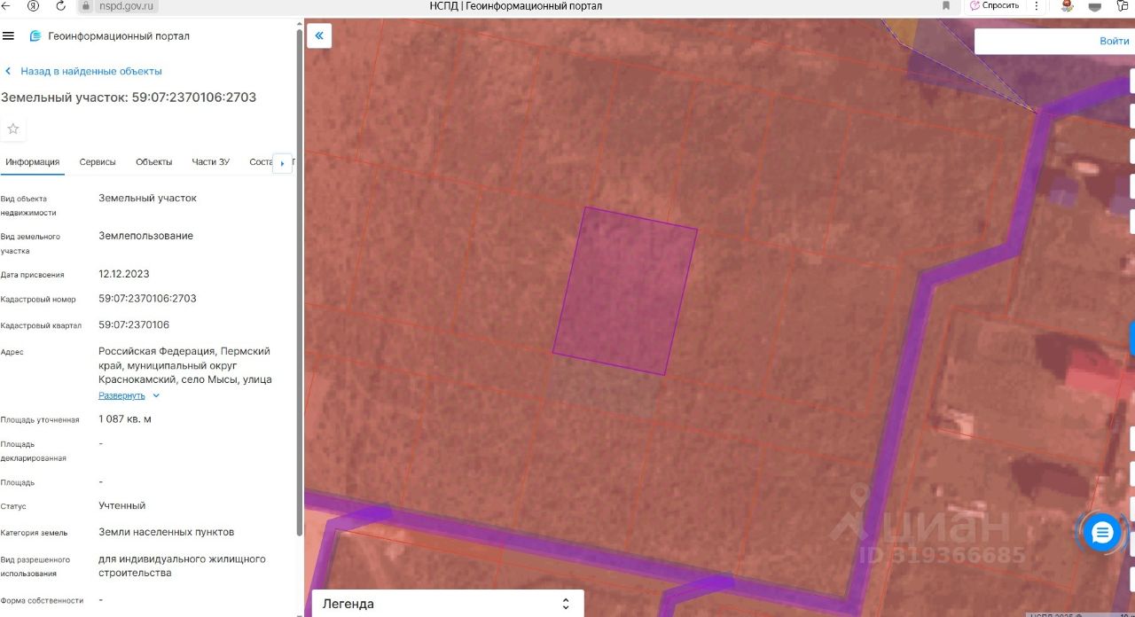Click the profile avatar in the browser bar
1135x617 pixels.
pyautogui.click(x=1068, y=5)
